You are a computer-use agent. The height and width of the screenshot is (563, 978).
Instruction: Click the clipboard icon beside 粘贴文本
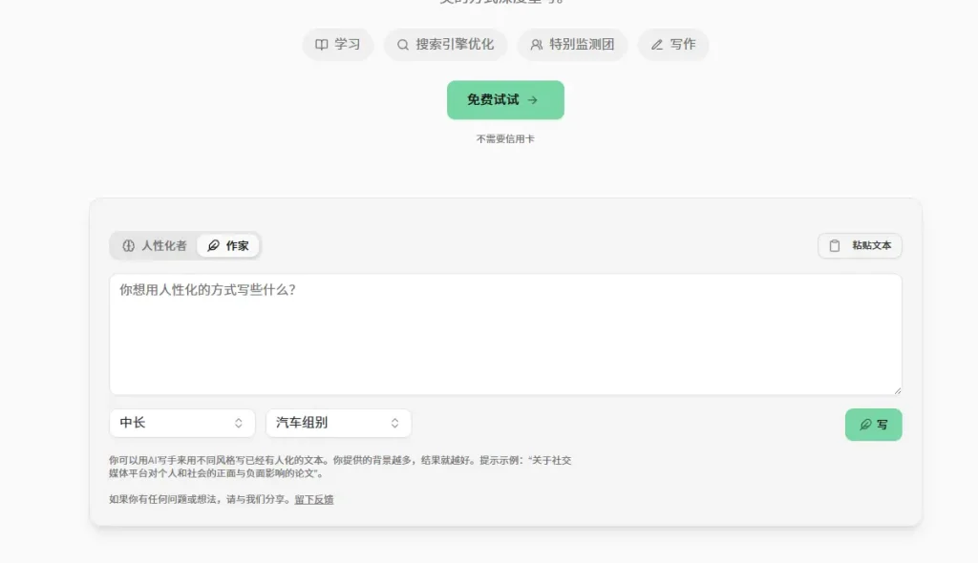(x=835, y=246)
